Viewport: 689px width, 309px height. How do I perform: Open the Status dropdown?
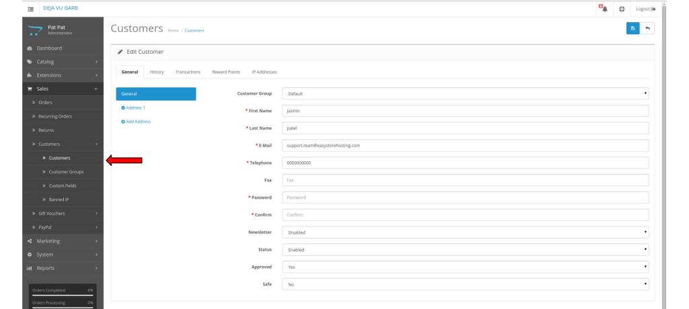click(x=466, y=250)
